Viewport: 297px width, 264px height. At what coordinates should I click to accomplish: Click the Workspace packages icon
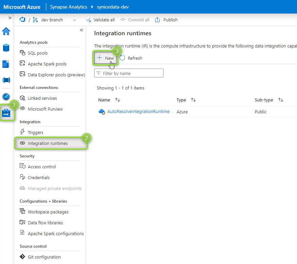[x=22, y=211]
